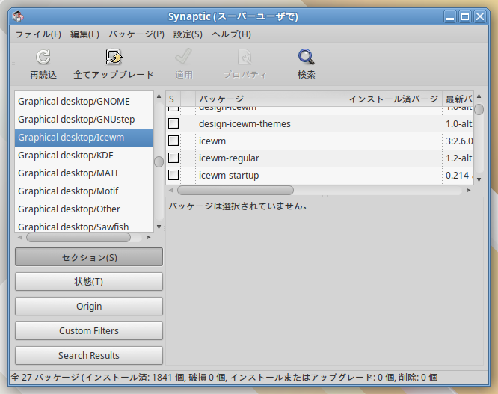Click the Apply (適用) checkmark icon
The image size is (498, 394).
(x=184, y=57)
